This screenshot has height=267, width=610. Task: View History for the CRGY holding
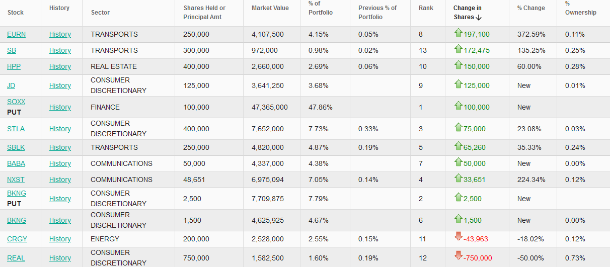click(x=60, y=239)
